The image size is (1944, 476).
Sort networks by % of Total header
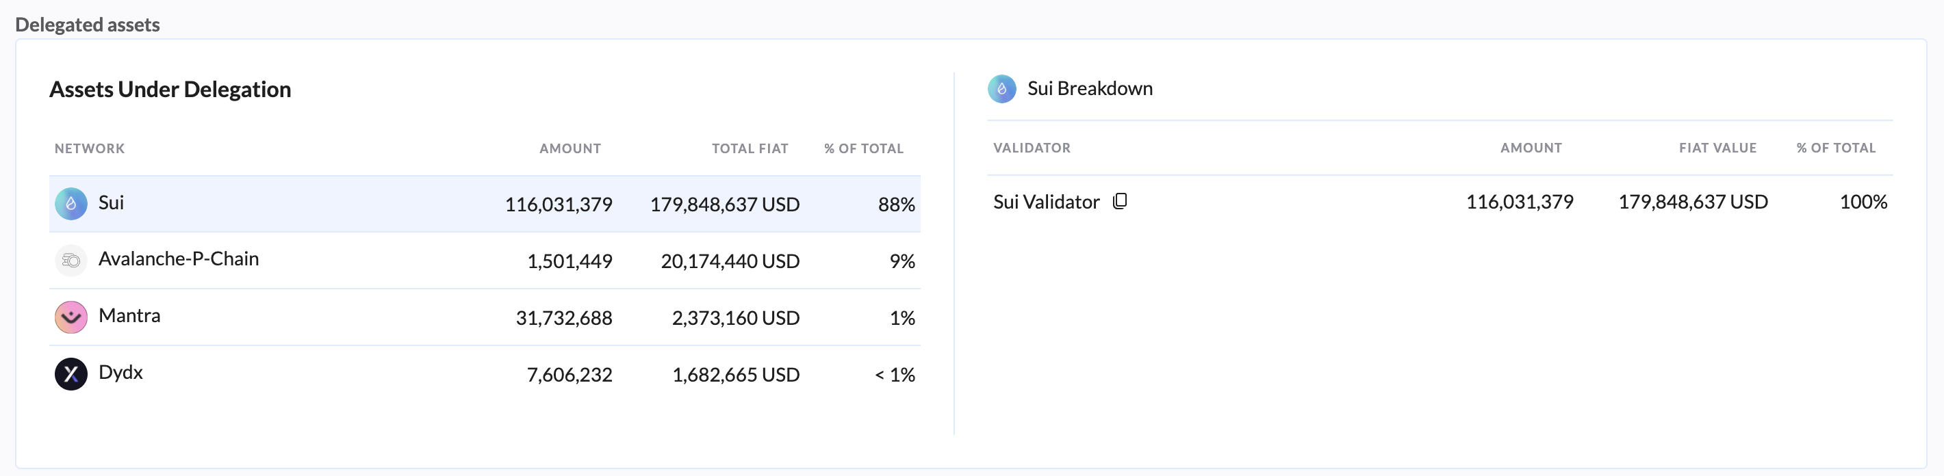pyautogui.click(x=863, y=148)
